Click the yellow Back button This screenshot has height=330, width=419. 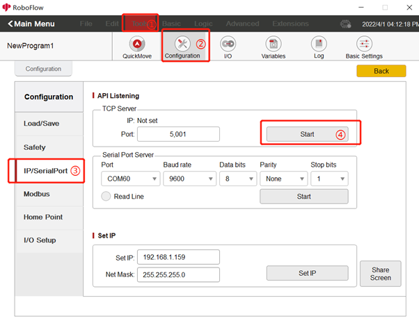(381, 71)
